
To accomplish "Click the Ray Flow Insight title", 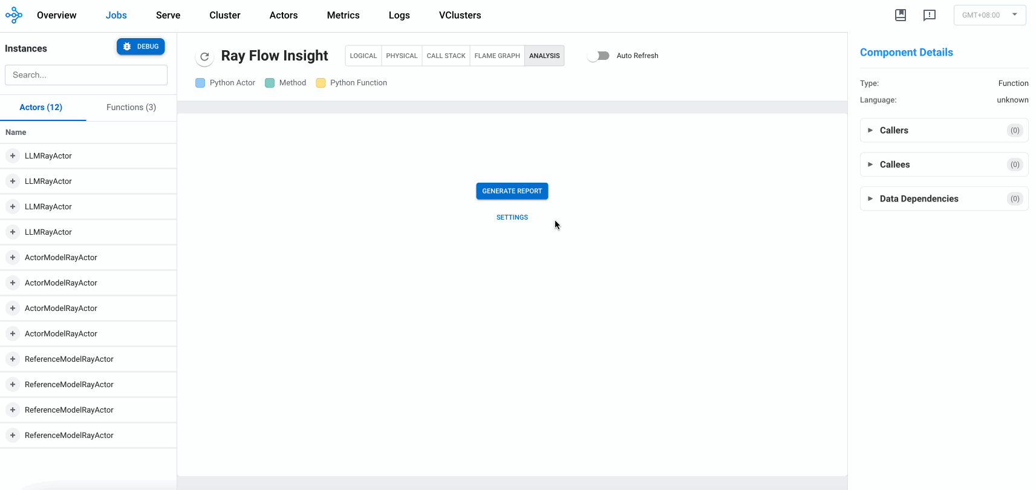I will pos(275,56).
